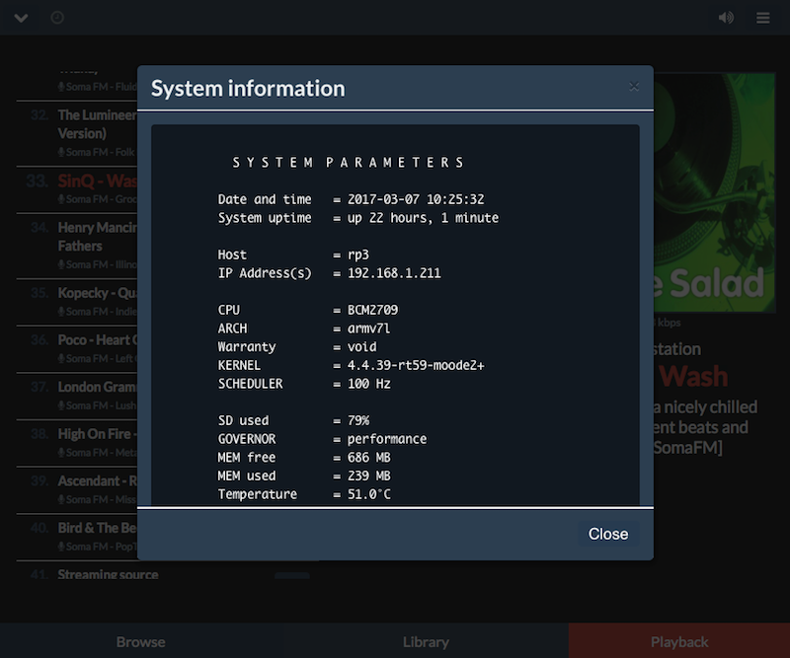Click the microphone icon beside Soma FM - Metal
The height and width of the screenshot is (658, 790).
(61, 453)
